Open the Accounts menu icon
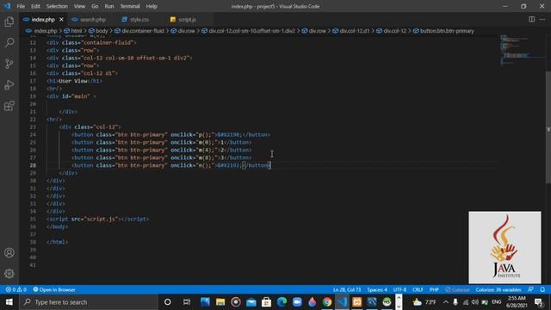 click(9, 252)
